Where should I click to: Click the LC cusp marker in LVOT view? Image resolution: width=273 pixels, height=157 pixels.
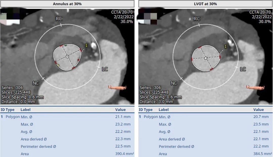pos(243,69)
